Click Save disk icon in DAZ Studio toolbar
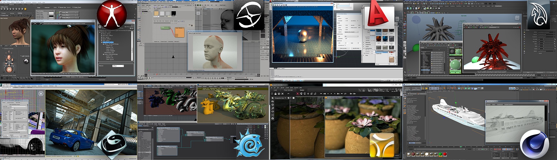The width and height of the screenshot is (557, 160). [279, 94]
